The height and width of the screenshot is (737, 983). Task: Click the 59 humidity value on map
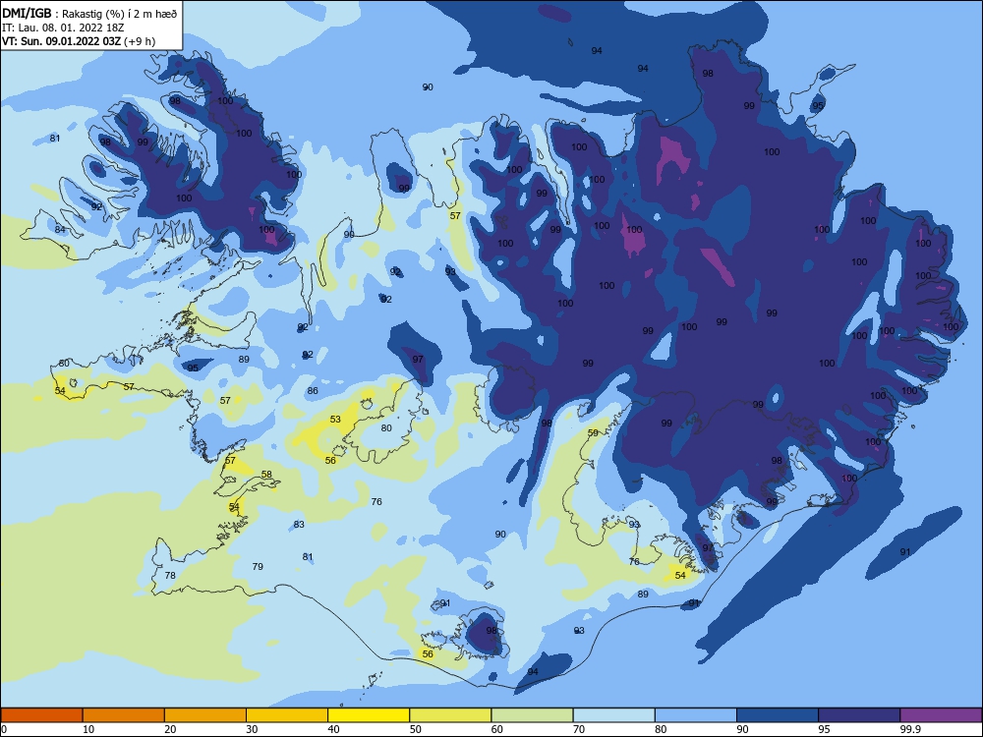pyautogui.click(x=593, y=433)
